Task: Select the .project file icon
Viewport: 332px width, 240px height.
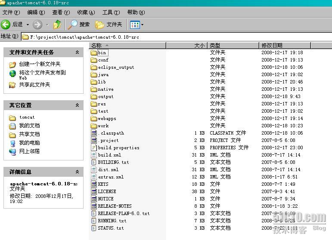Action: pyautogui.click(x=94, y=140)
